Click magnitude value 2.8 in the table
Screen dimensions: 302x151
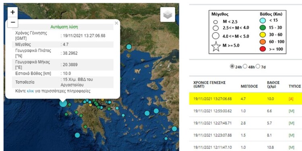click(x=243, y=123)
